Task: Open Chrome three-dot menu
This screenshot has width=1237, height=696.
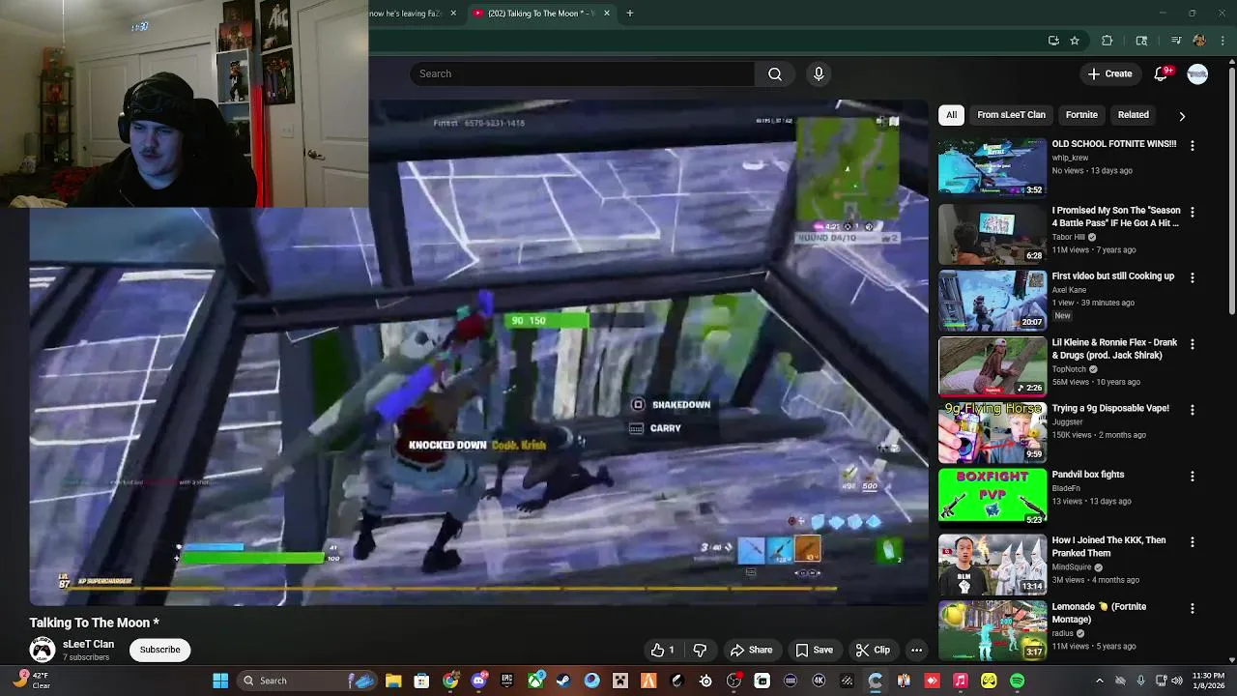Action: [1223, 41]
